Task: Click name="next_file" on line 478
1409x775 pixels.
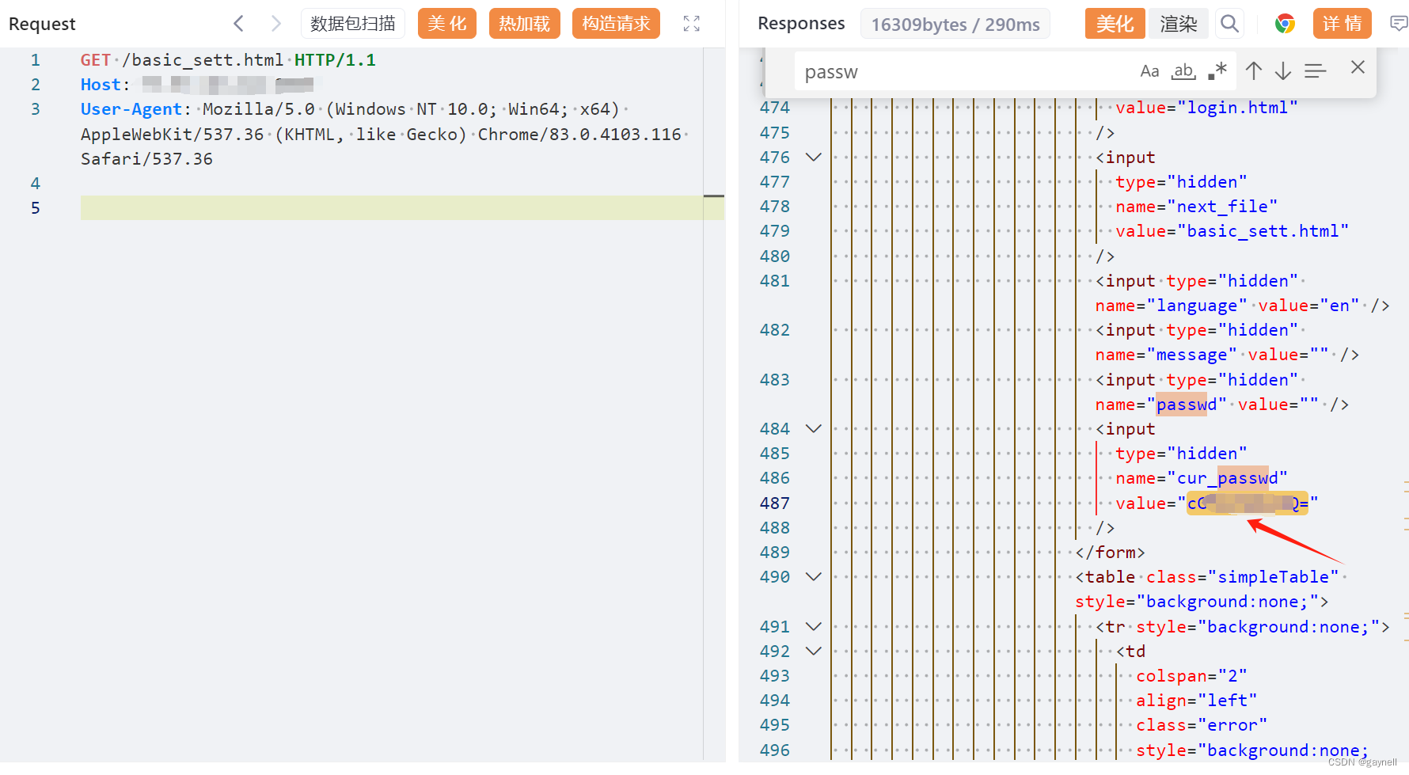Action: (1197, 207)
